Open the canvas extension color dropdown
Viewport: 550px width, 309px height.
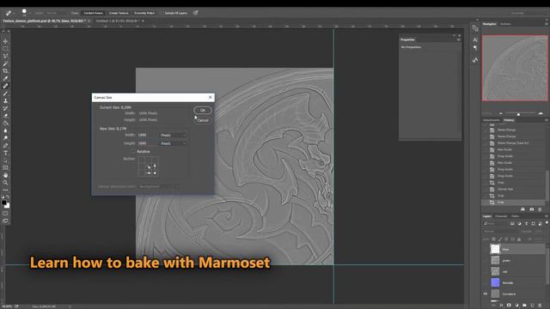click(x=158, y=186)
